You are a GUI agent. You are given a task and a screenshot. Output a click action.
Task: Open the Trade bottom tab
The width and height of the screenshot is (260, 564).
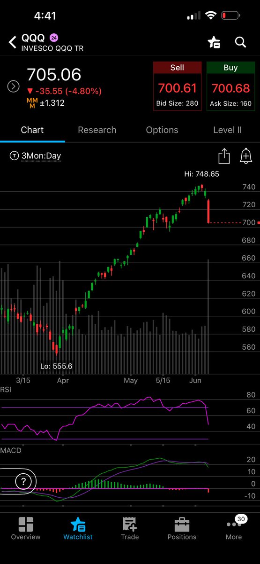tap(130, 529)
